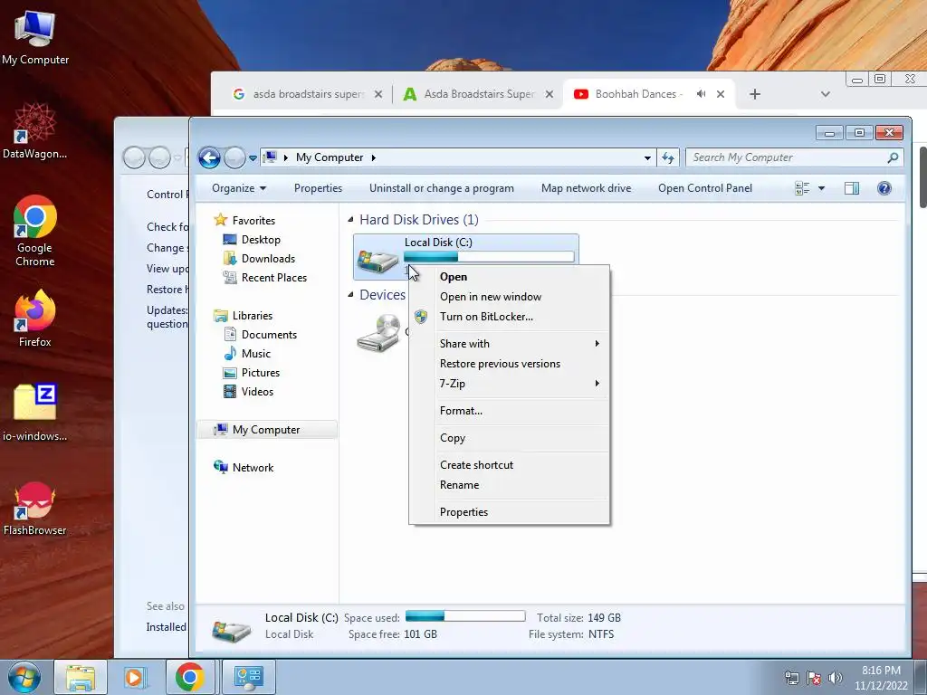Launch Google Chrome from the desktop
Screen dimensions: 927x695
tap(34, 230)
